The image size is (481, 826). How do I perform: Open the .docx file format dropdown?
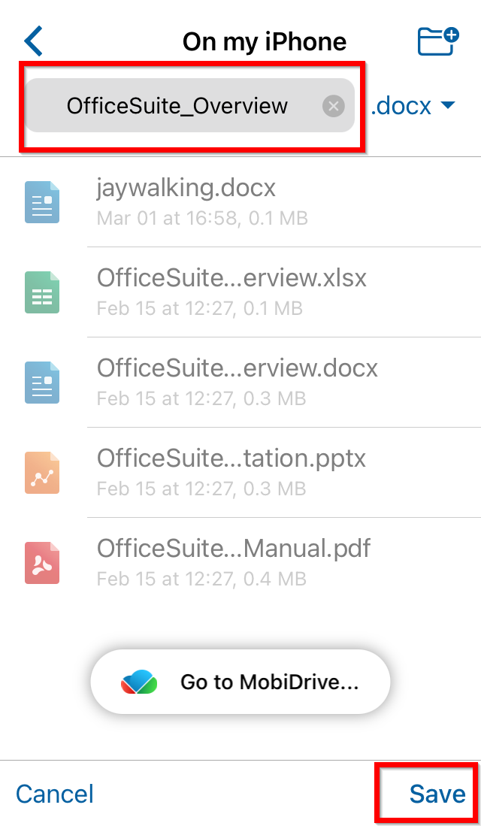[x=413, y=106]
